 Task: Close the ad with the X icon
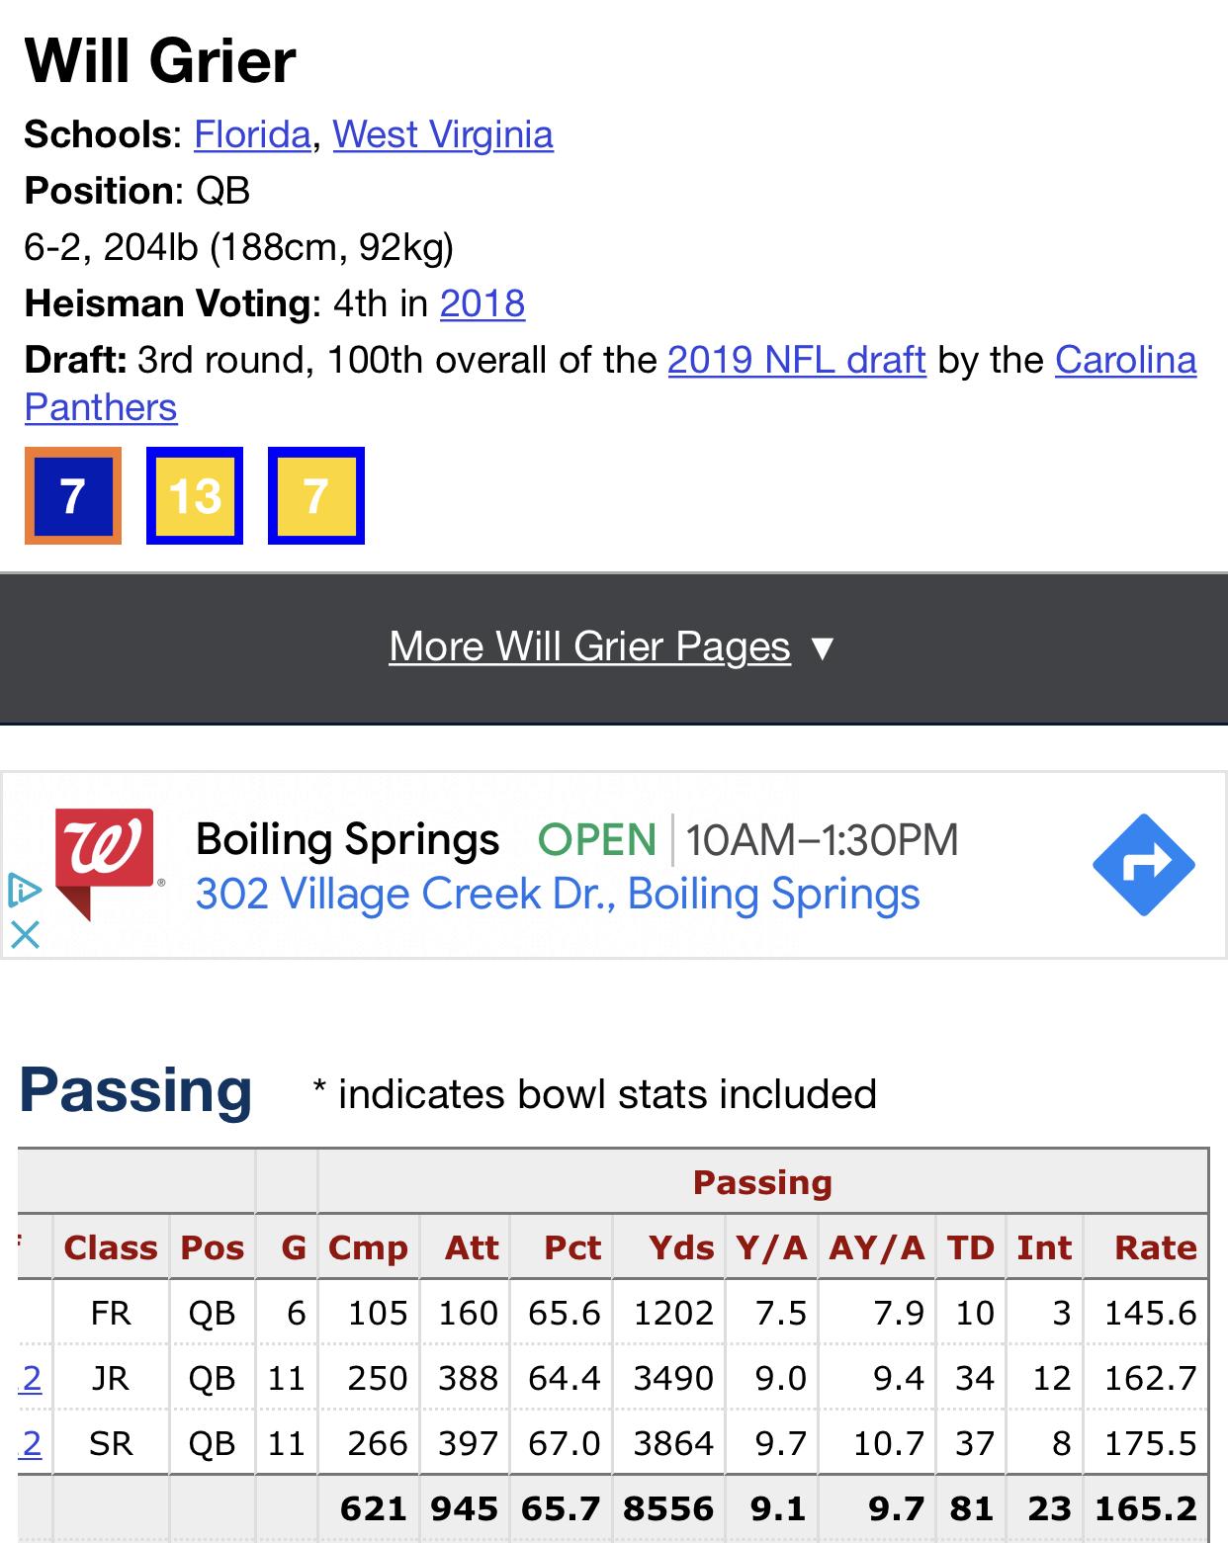25,934
